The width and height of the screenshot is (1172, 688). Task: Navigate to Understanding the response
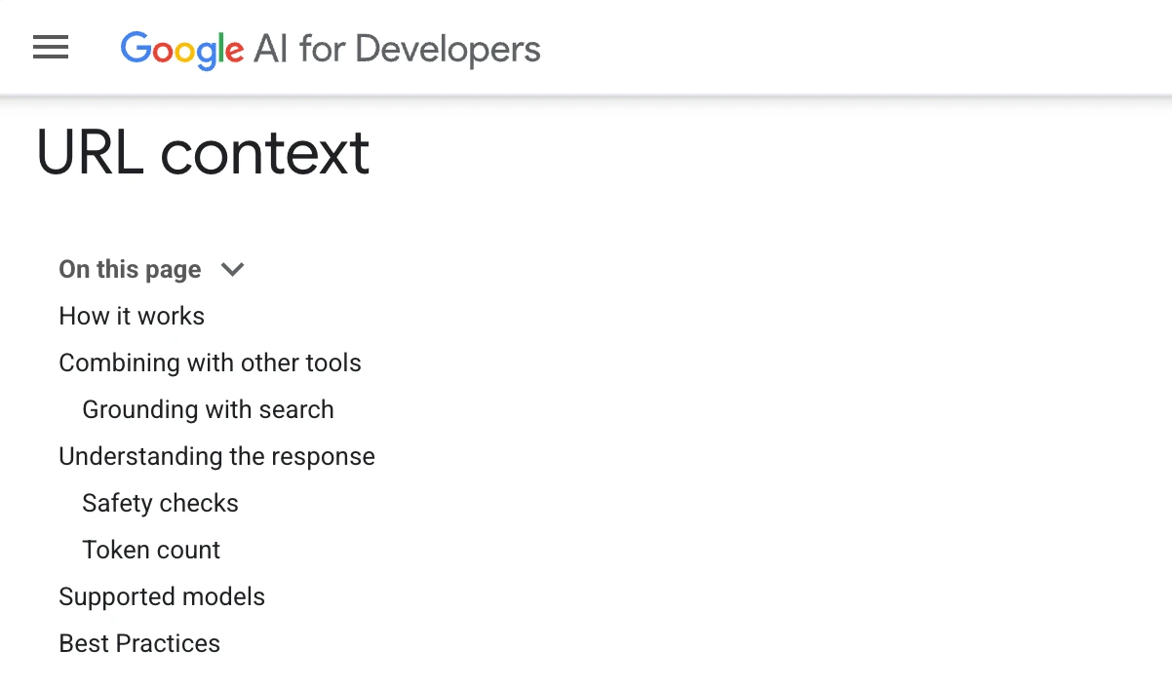click(x=216, y=456)
